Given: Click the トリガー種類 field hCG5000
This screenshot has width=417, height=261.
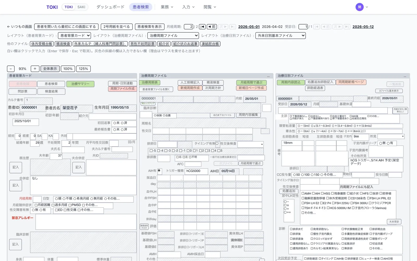Looking at the screenshot, I should coord(197,171).
